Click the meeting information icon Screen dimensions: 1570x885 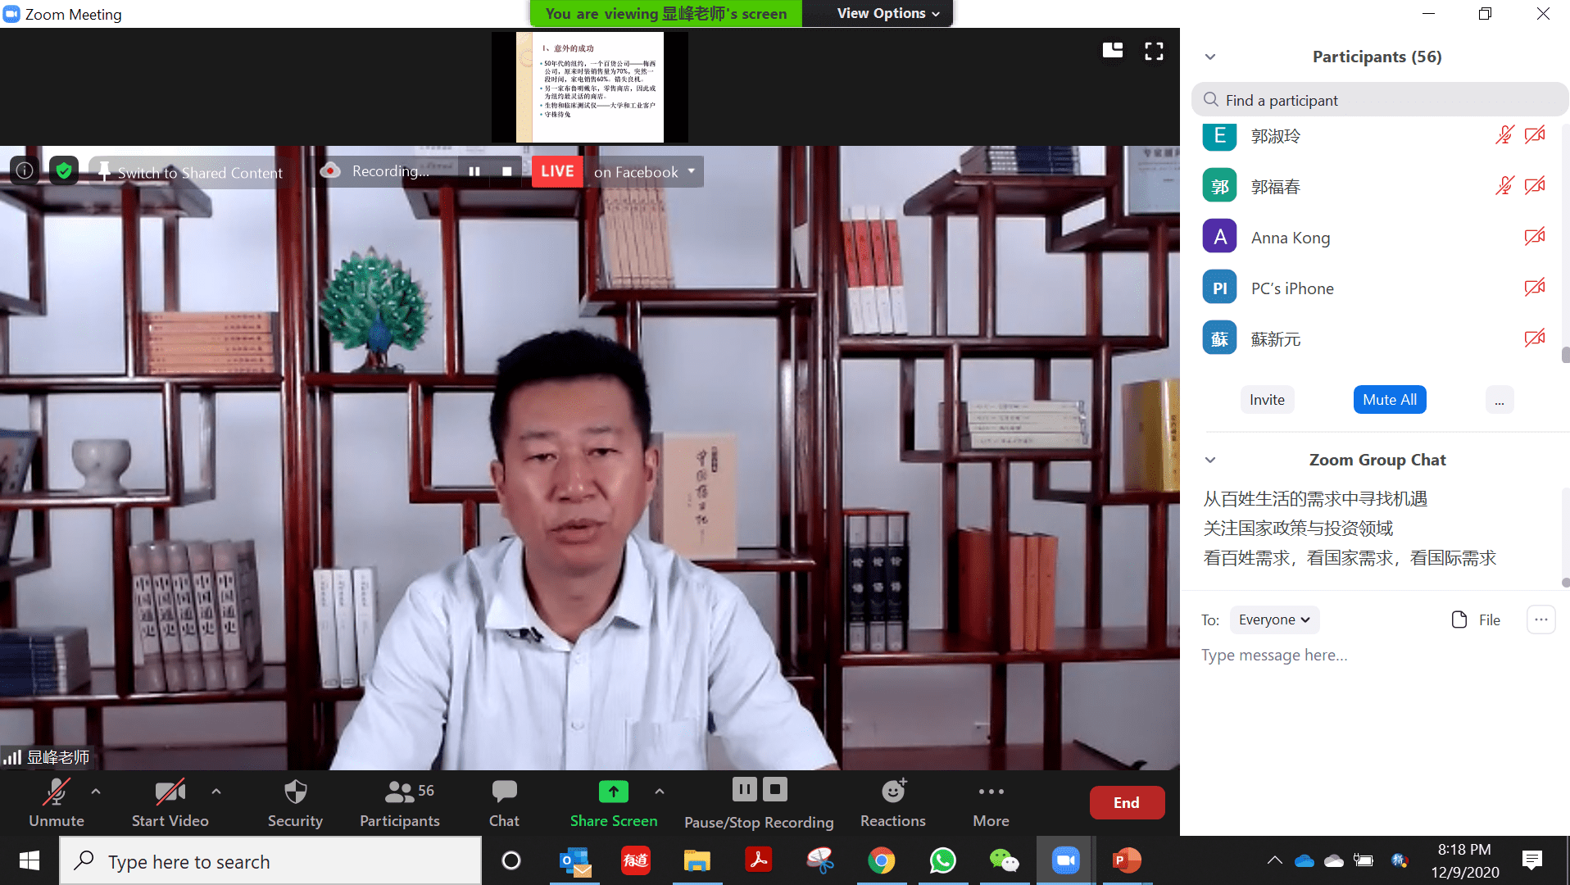(25, 170)
